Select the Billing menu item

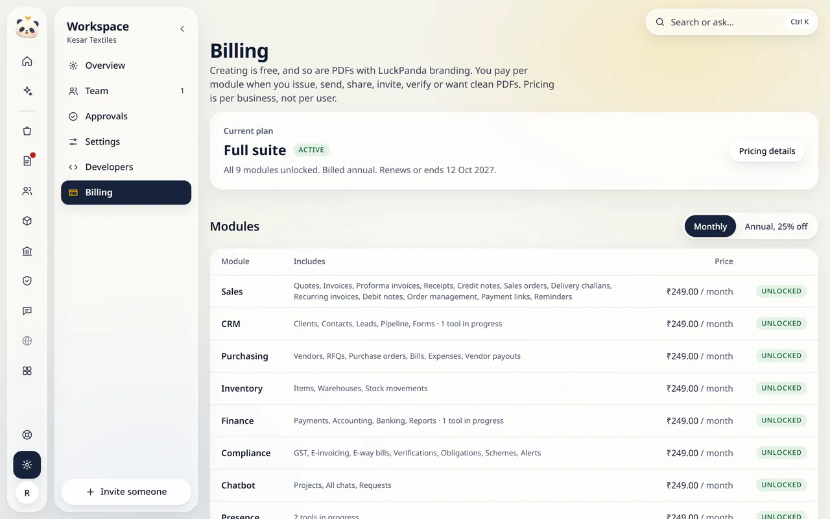click(x=126, y=193)
